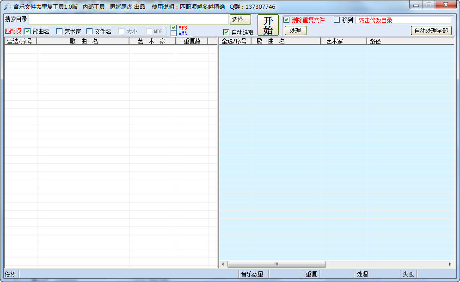The image size is (460, 282).
Task: Click horizontal scrollbar thumb in right list
Action: [x=276, y=264]
